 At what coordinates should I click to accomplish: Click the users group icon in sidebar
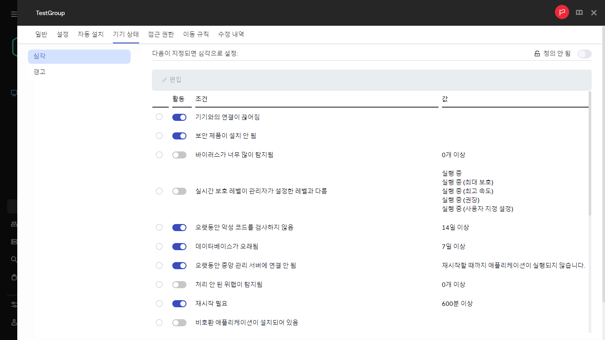point(14,224)
